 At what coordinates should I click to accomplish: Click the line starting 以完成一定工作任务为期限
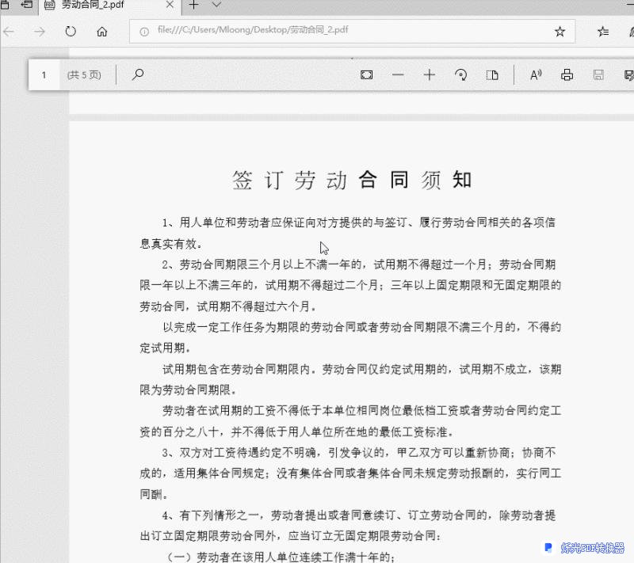[x=362, y=327]
